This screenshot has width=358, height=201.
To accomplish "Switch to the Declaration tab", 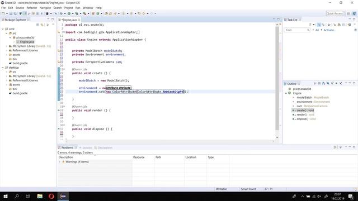I will pos(103,147).
